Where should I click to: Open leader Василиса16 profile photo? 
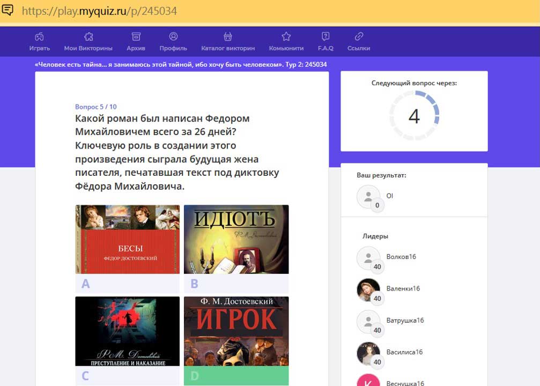pyautogui.click(x=368, y=353)
